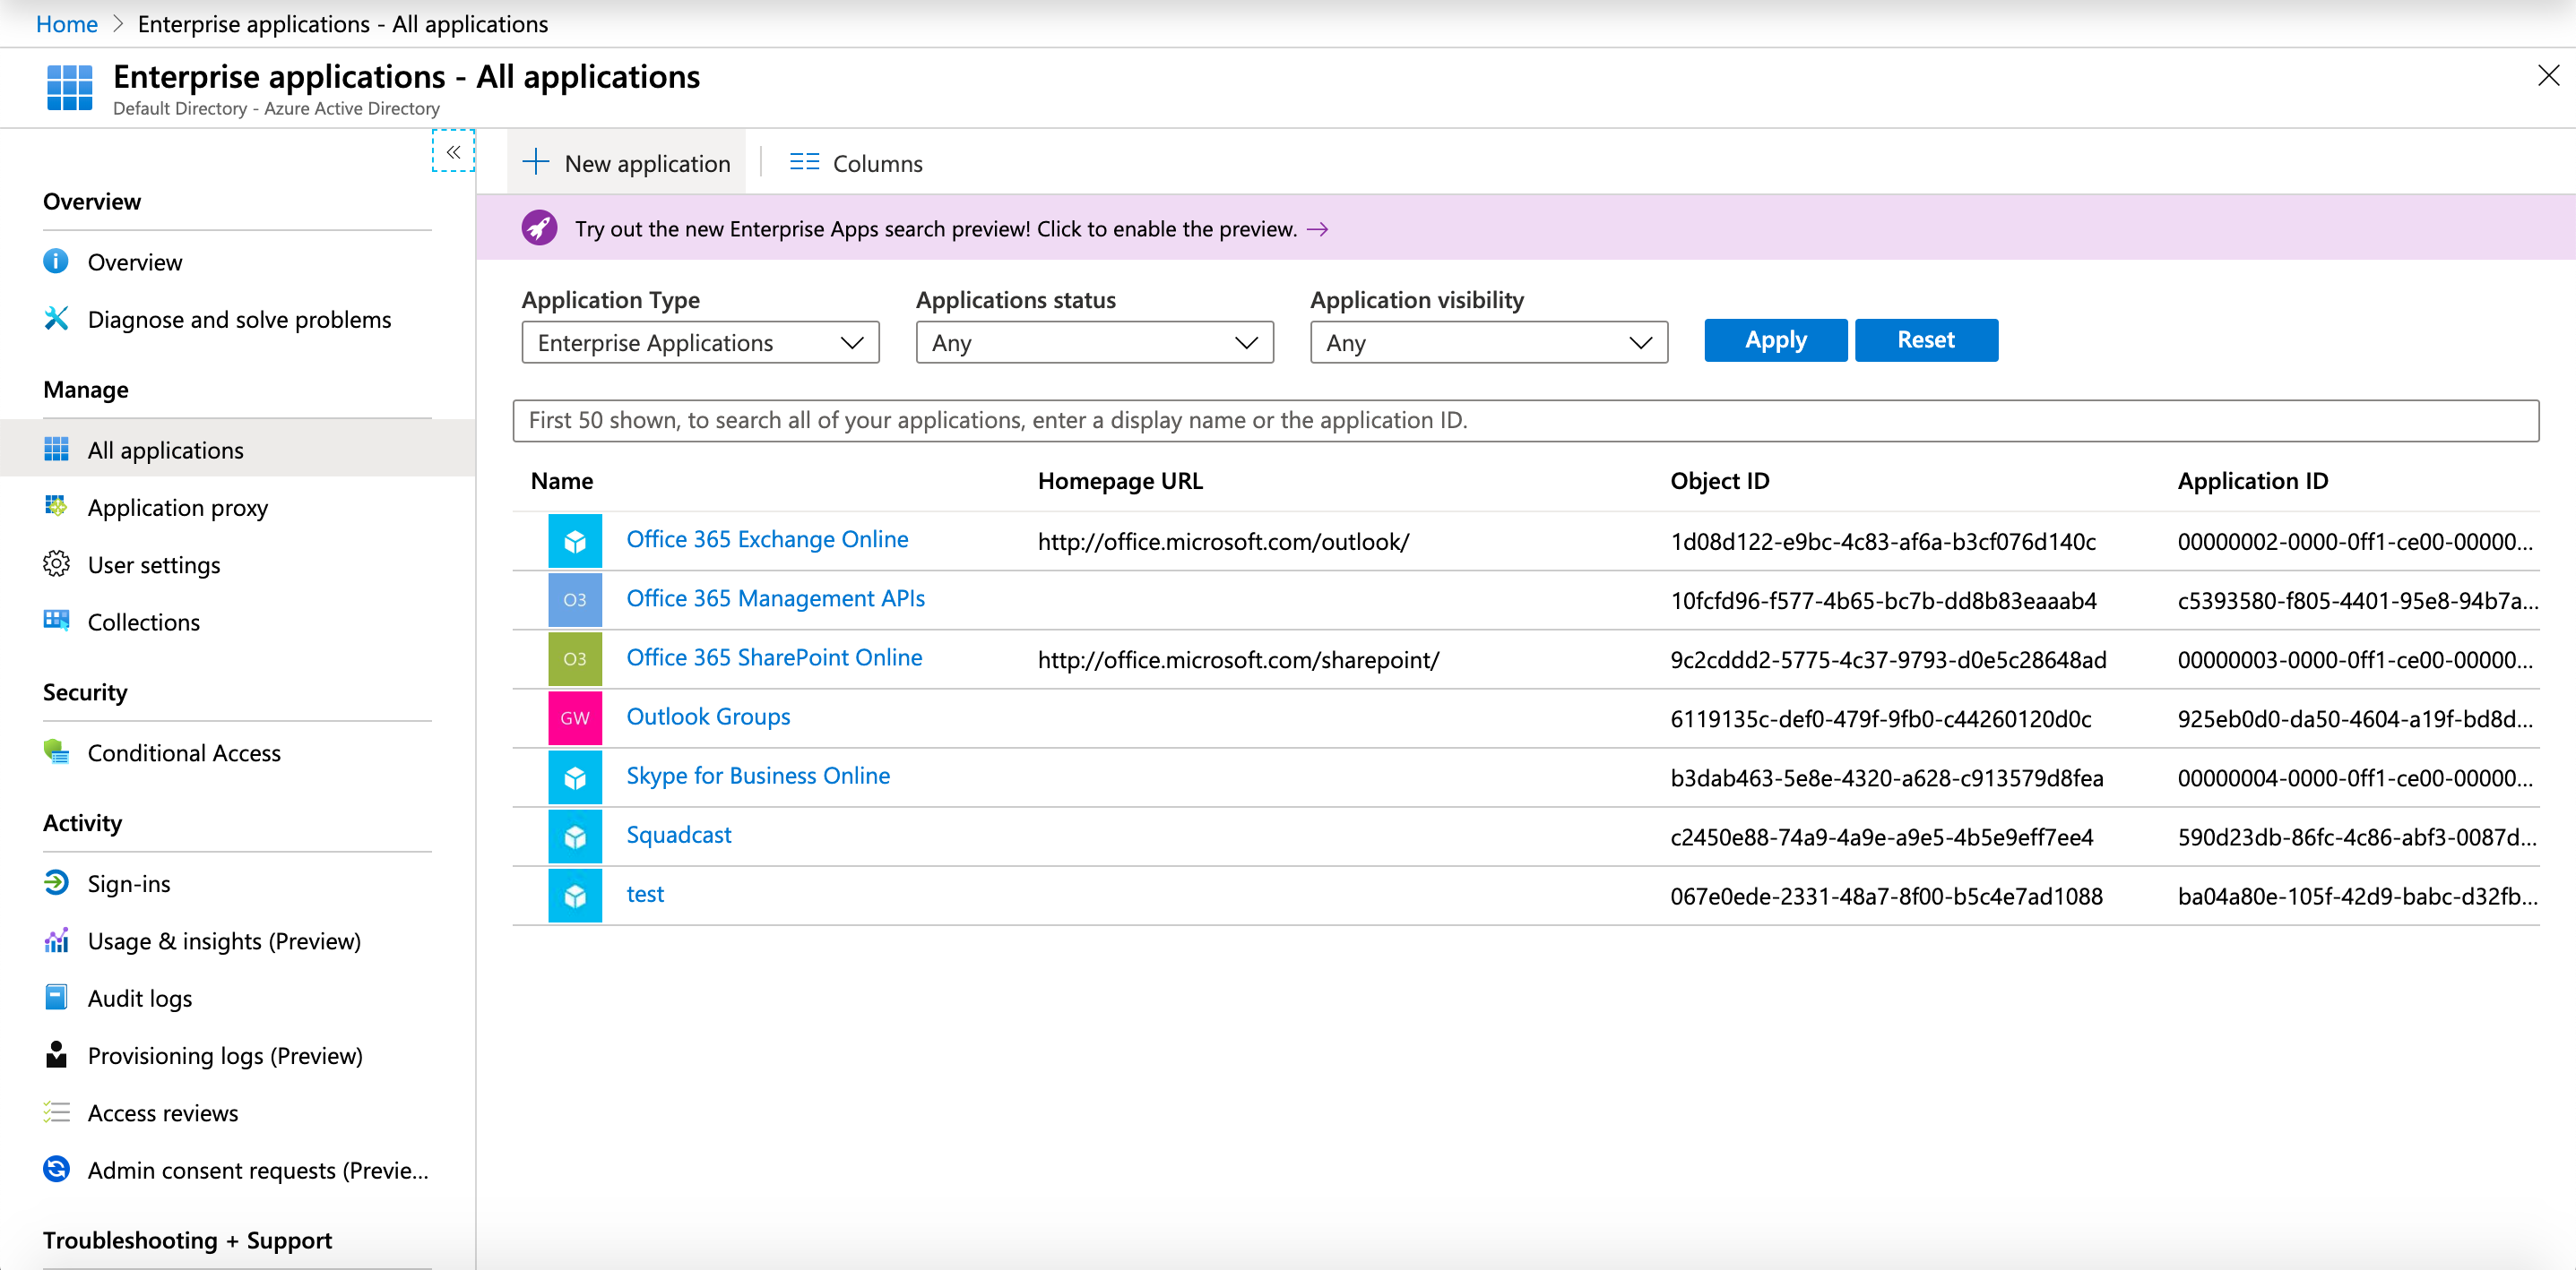Click the Usage & insights chart icon
This screenshot has width=2576, height=1270.
tap(56, 940)
